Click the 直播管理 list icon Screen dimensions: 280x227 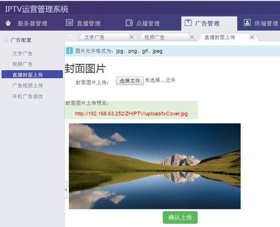70,23
